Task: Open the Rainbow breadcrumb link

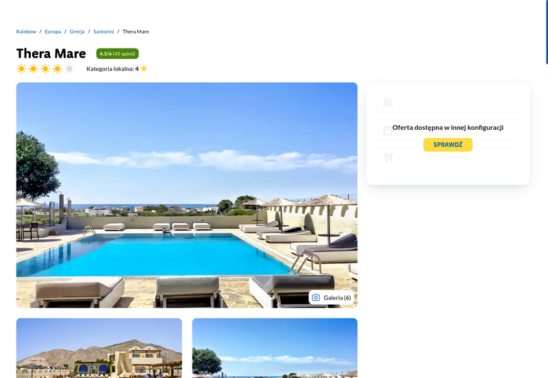Action: (26, 31)
